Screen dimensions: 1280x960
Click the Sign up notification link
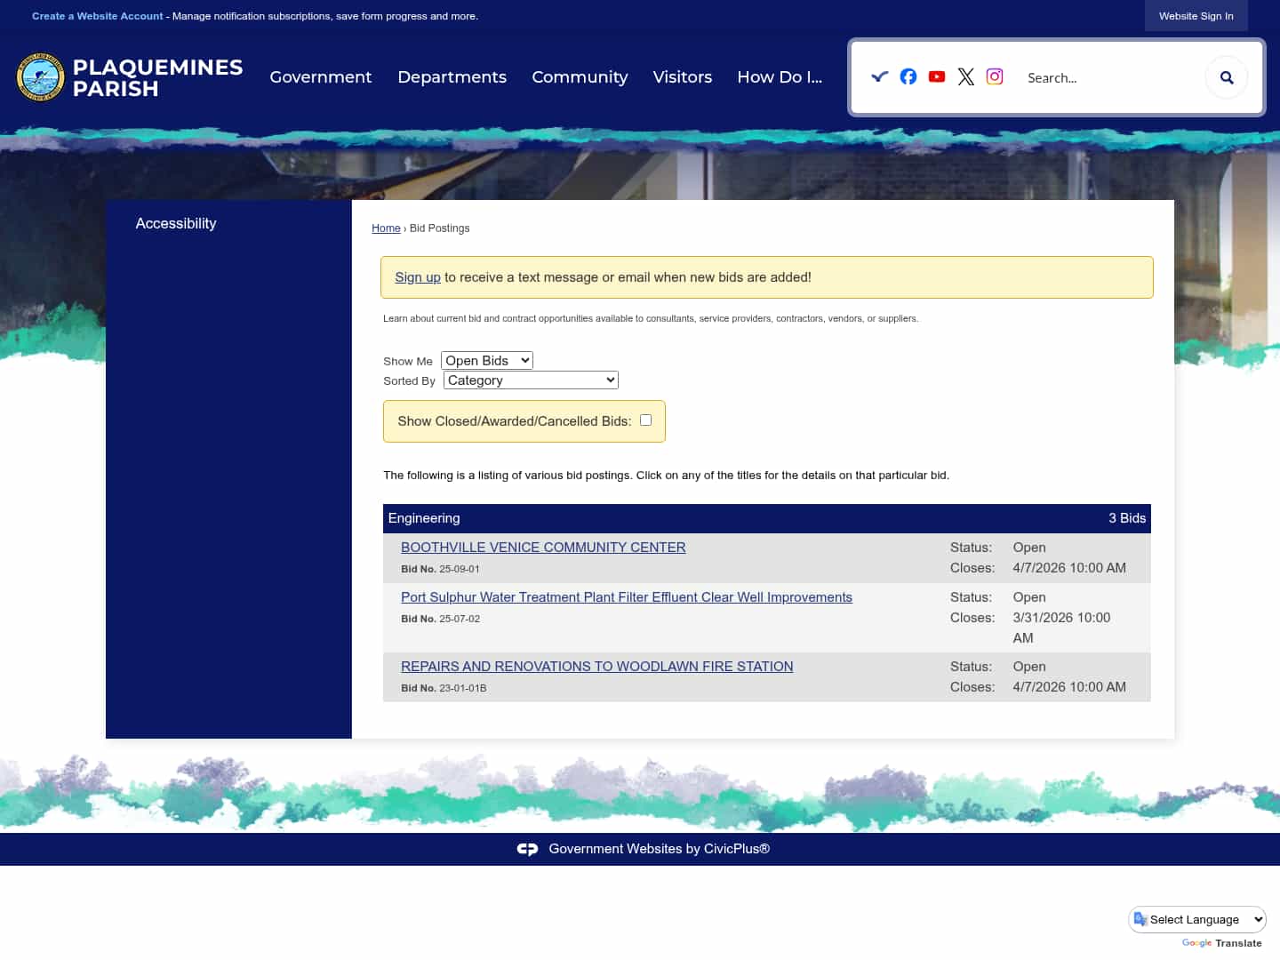pyautogui.click(x=417, y=277)
